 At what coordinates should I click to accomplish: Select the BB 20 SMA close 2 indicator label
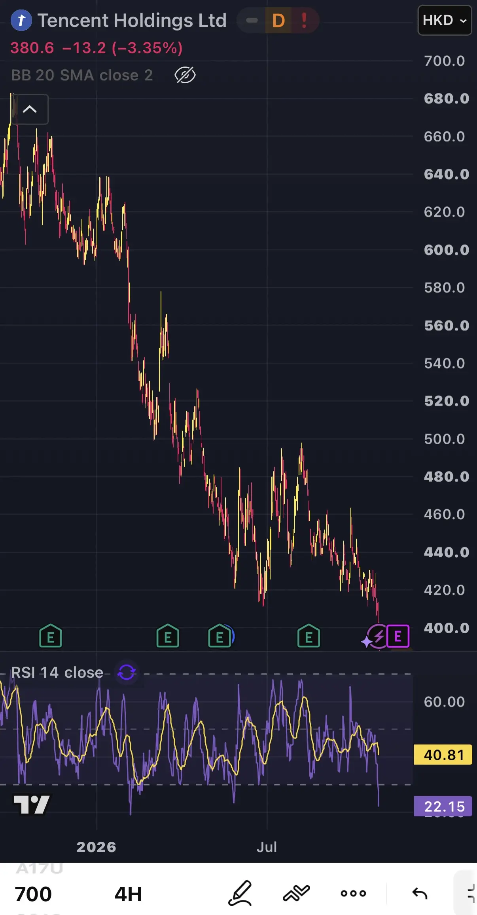coord(82,75)
